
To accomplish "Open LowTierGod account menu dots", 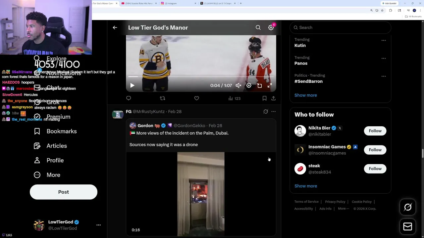I will tap(98, 225).
